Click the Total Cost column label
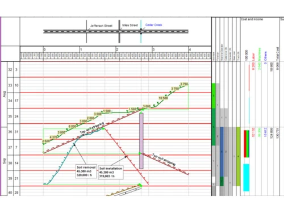This screenshot has width=284, height=213. [x=277, y=54]
